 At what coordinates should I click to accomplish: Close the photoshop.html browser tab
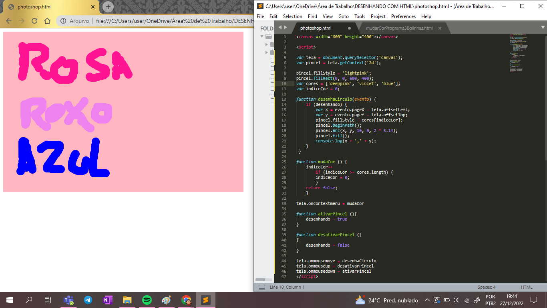pos(93,7)
